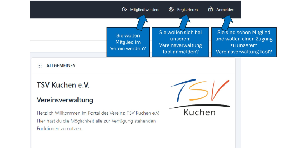Click the TSV Kuchen e.V. heading
This screenshot has height=161, width=287.
(x=63, y=85)
